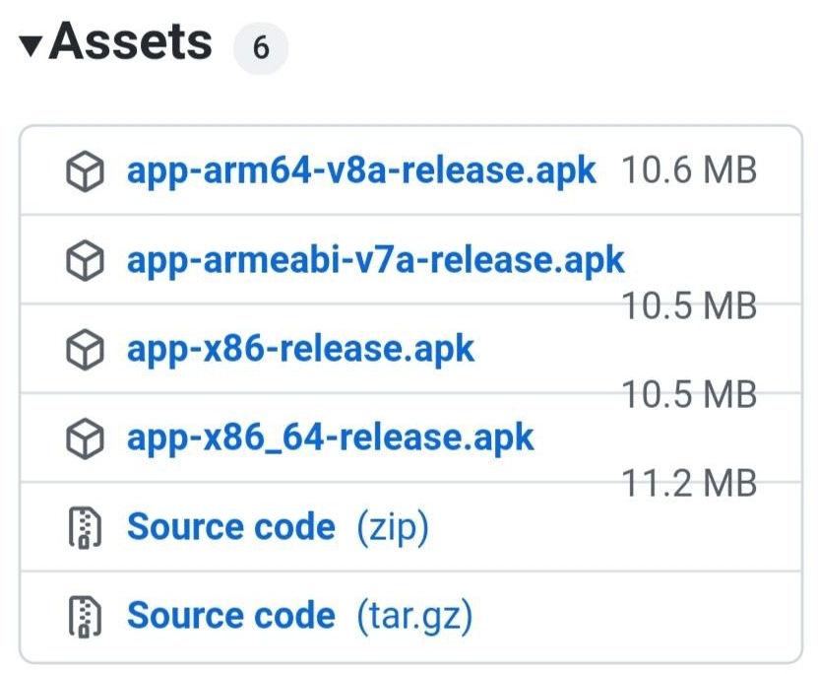This screenshot has height=674, width=818.
Task: Click the assets count badge 6
Action: click(261, 48)
